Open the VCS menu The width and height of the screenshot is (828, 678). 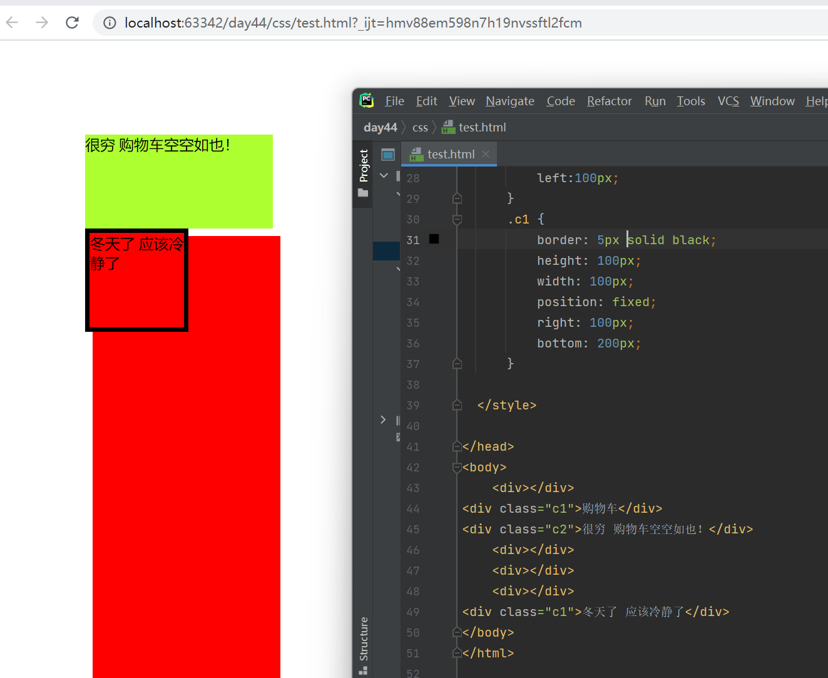[x=728, y=101]
